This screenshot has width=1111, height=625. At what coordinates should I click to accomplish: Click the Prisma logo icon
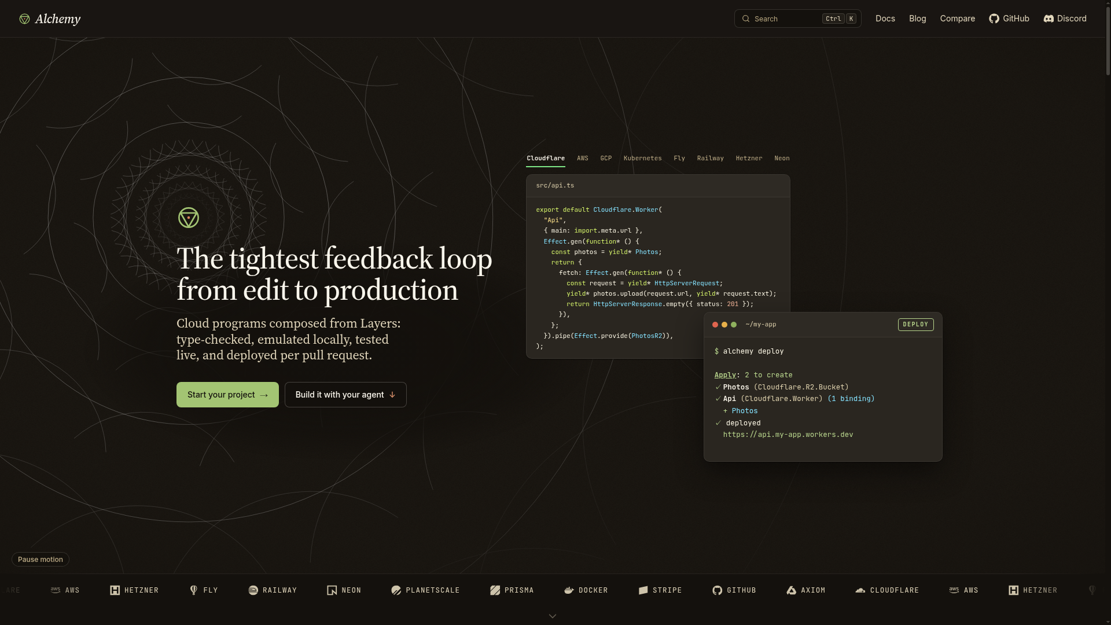click(495, 590)
